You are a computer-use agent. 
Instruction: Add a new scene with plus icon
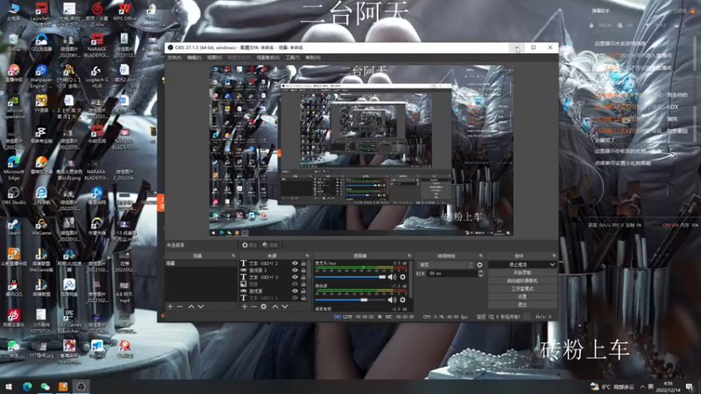pos(170,307)
